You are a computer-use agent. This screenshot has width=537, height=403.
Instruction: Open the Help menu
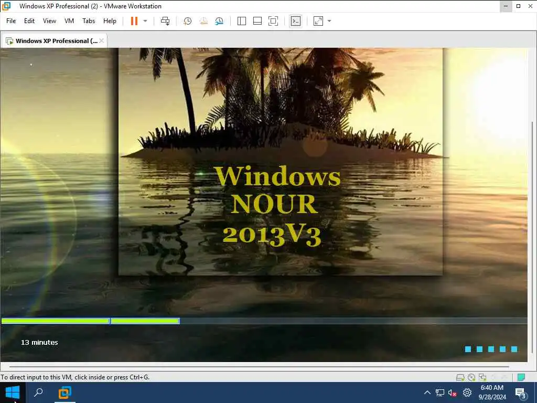click(110, 21)
